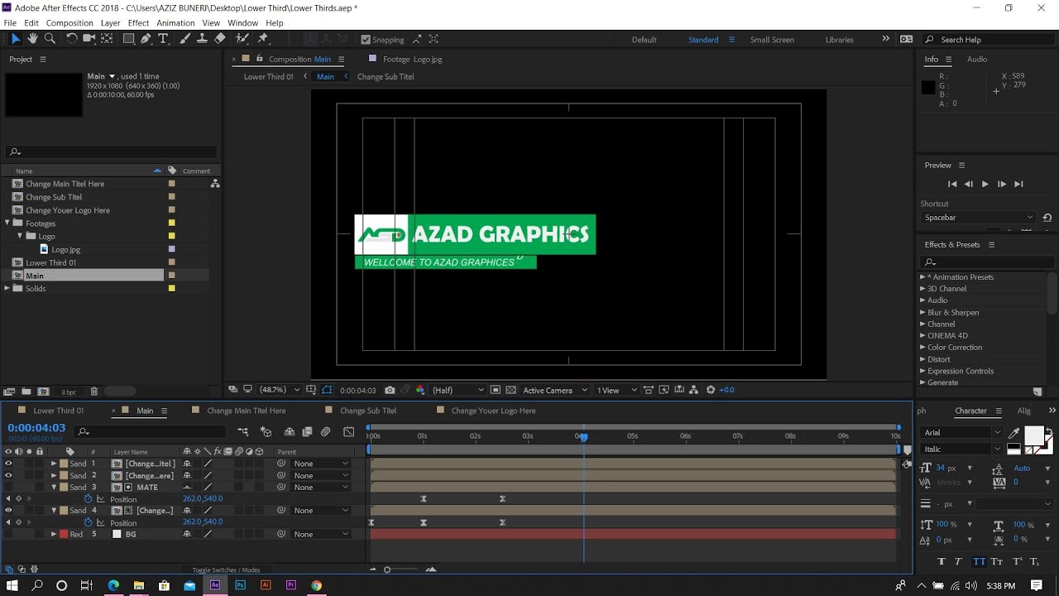Go to first frame in Preview panel
Image resolution: width=1059 pixels, height=596 pixels.
click(x=952, y=184)
